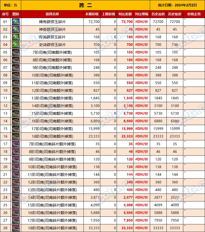Click the 序号 column header

5,14
